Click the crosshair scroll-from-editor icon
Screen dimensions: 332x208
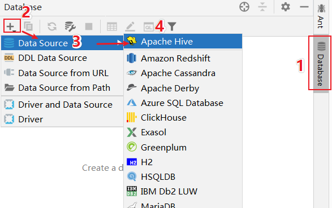pos(244,7)
